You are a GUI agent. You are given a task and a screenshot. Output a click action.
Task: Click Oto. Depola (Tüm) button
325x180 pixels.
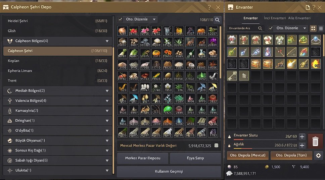(x=291, y=155)
